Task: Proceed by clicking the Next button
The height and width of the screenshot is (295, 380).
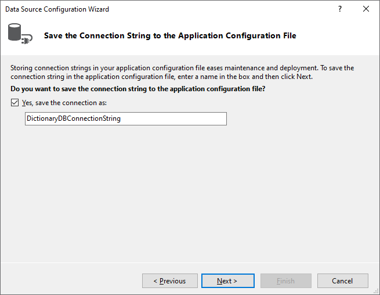Action: coord(227,281)
